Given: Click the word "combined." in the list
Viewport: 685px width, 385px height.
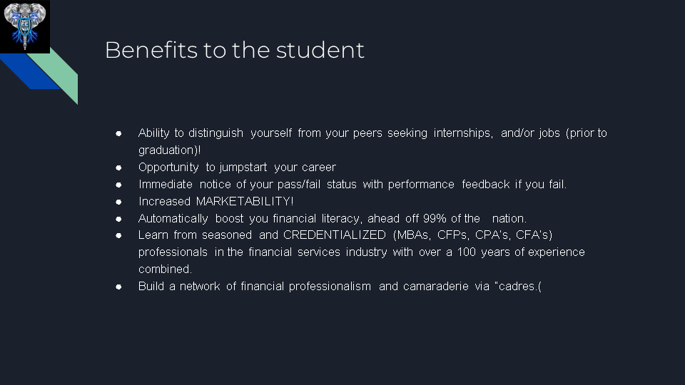Looking at the screenshot, I should (165, 269).
